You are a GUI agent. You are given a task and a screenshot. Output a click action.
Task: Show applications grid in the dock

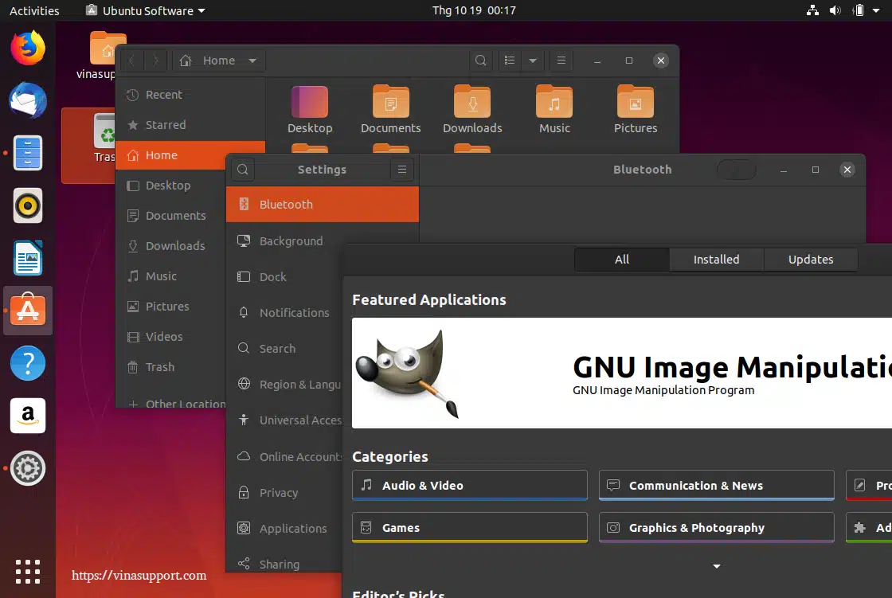click(28, 571)
